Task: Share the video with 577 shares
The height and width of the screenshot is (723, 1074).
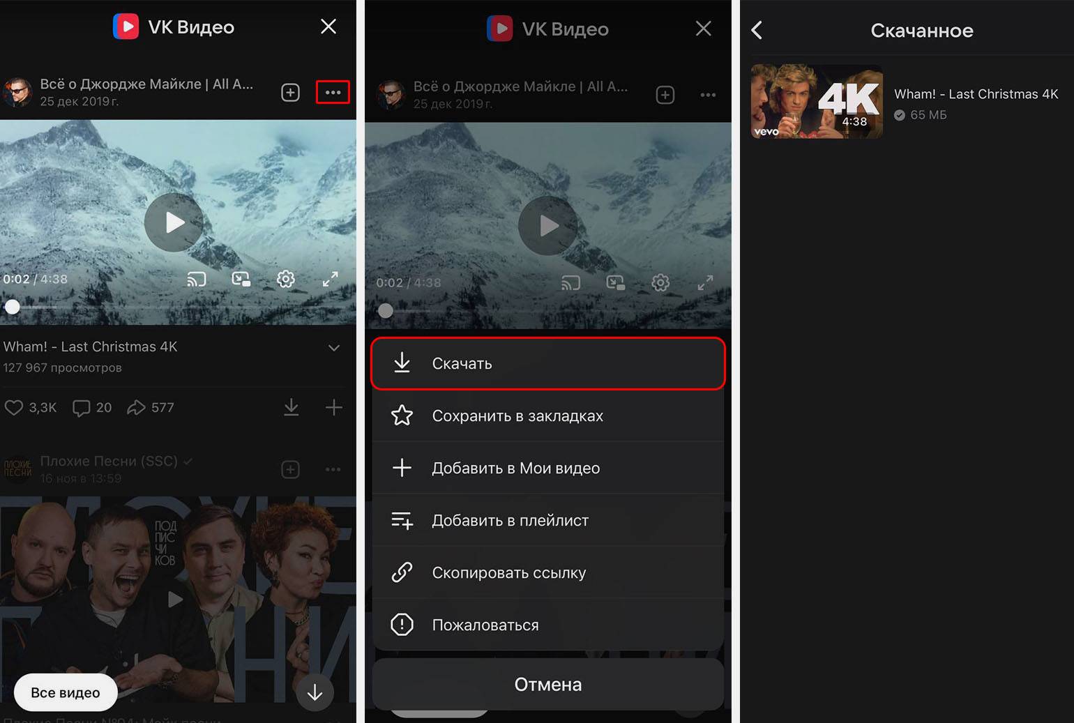Action: coord(136,407)
